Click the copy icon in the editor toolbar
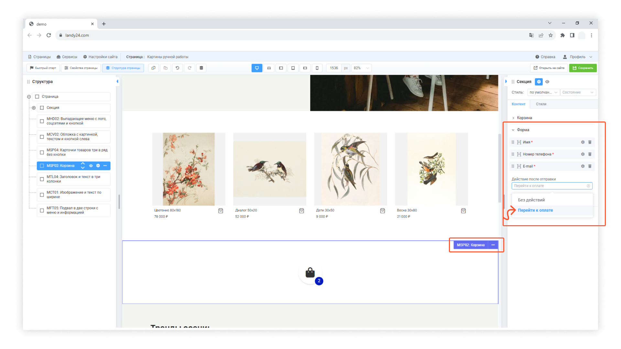The image size is (621, 349). coord(154,68)
